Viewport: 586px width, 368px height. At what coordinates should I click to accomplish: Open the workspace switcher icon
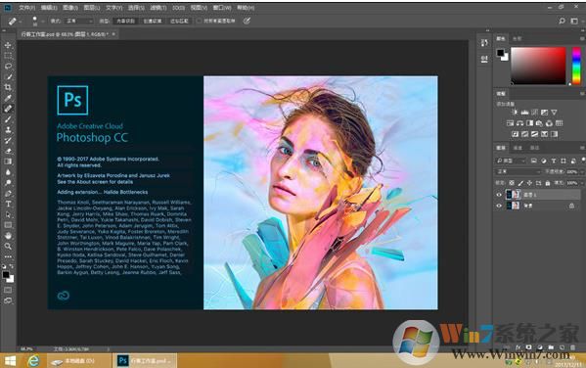[574, 21]
